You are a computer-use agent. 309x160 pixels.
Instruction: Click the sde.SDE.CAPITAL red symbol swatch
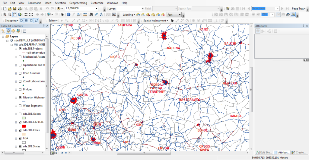(x=24, y=126)
